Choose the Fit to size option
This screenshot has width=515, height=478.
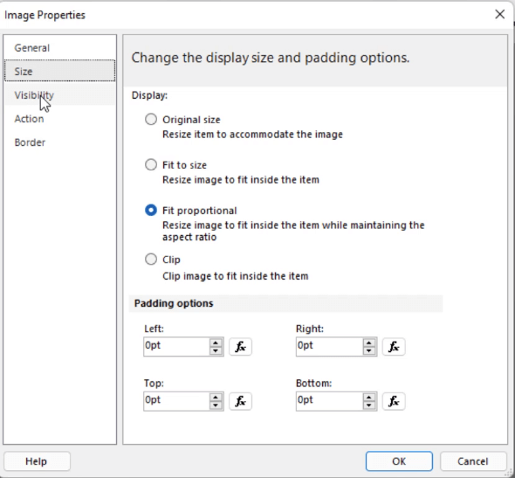coord(151,164)
